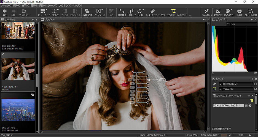This screenshot has width=258, height=137.
Task: Open the プレビュー panel options menu icon
Action: pos(204,19)
